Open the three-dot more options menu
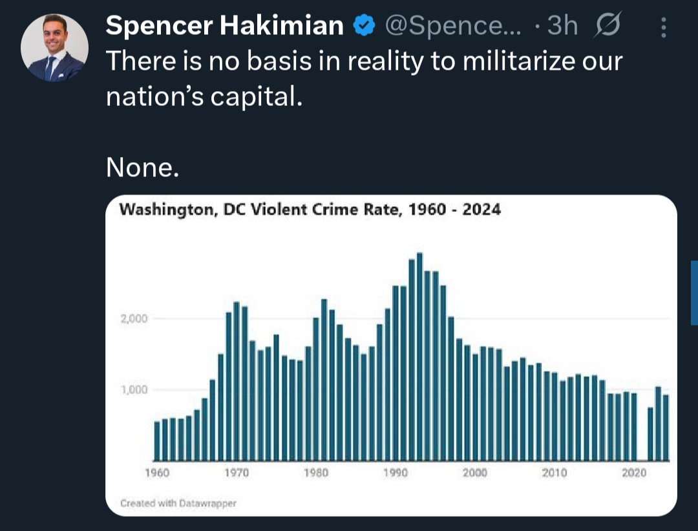Screen dimensions: 698x531 click(x=663, y=27)
